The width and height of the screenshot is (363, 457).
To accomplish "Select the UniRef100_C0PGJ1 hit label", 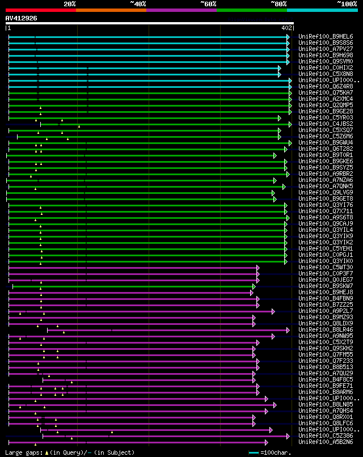I will pos(326,255).
